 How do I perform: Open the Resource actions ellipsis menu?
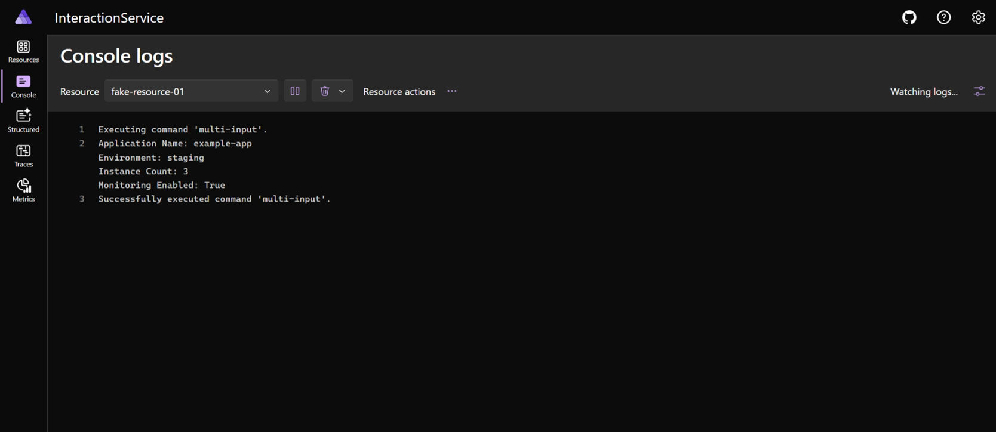(452, 91)
